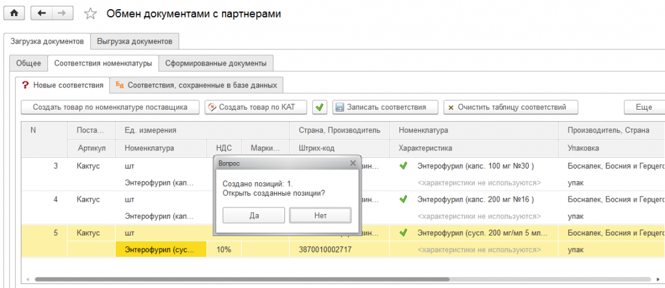Screen dimensions: 665x288
Task: Click green check for Энтерофурил сусп. 200 мг/мл
Action: click(403, 232)
